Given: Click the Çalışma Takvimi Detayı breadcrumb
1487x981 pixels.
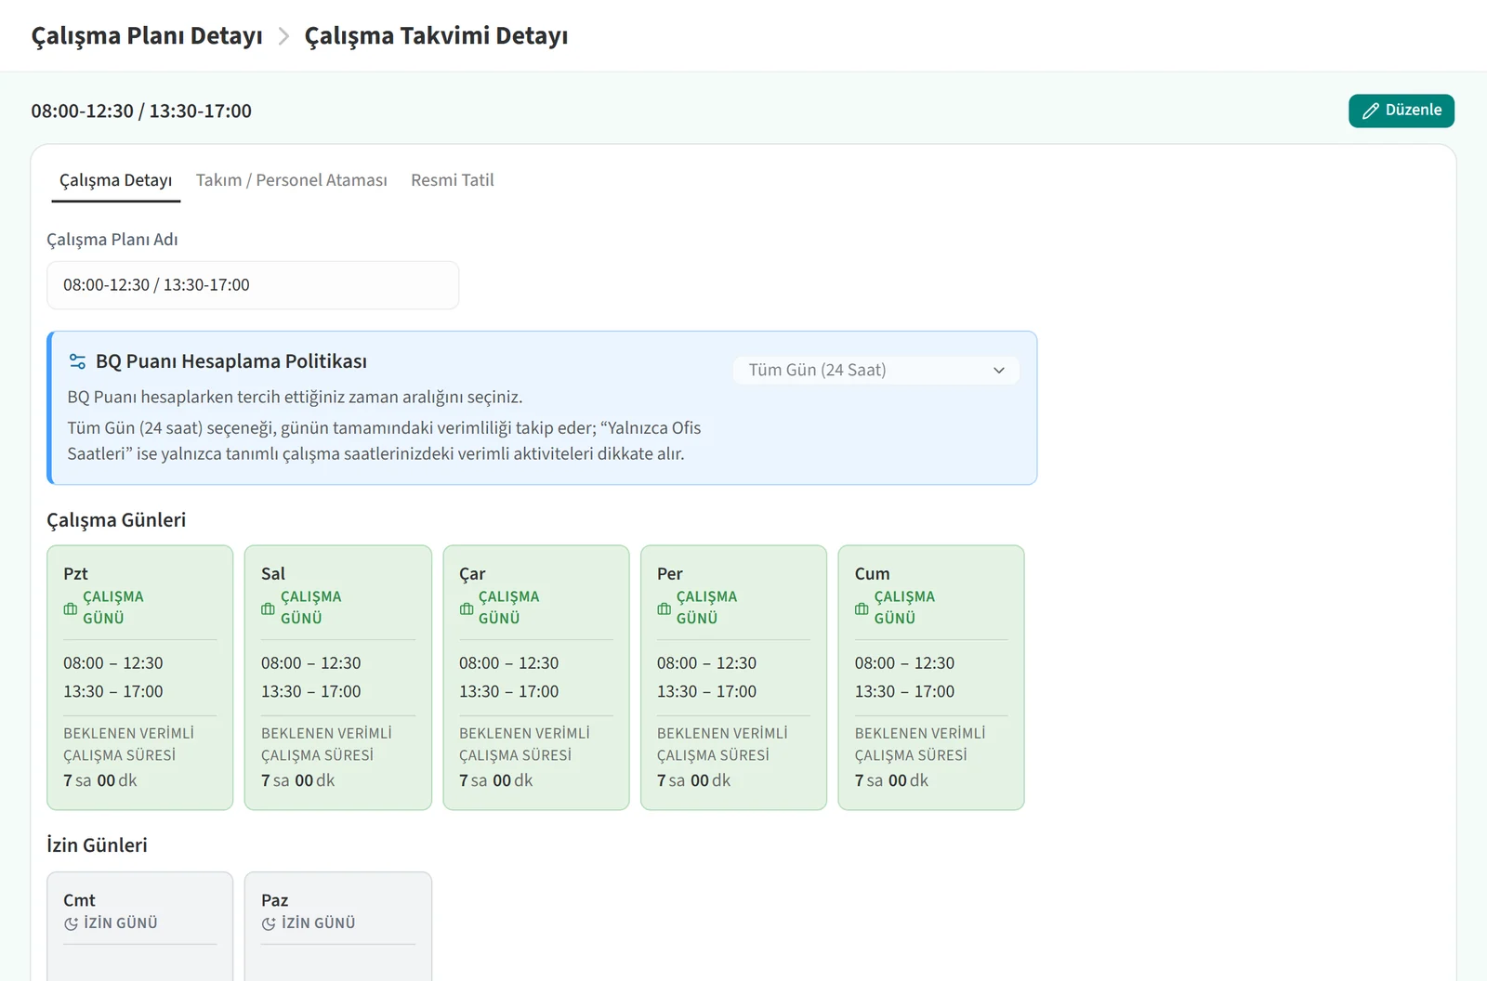Looking at the screenshot, I should pyautogui.click(x=437, y=36).
